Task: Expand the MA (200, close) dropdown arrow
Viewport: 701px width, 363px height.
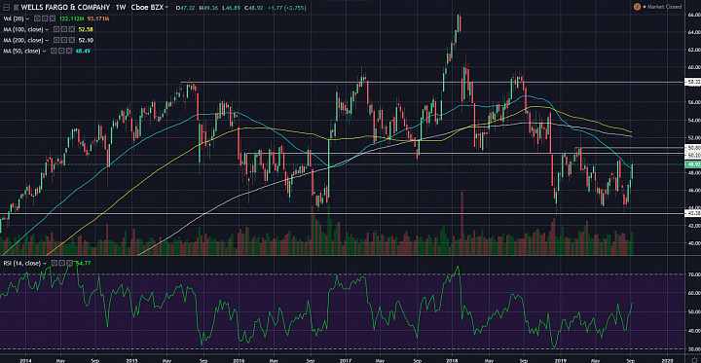Action: coord(47,40)
